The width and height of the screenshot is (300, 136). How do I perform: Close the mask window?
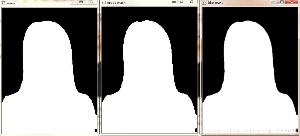91,2
